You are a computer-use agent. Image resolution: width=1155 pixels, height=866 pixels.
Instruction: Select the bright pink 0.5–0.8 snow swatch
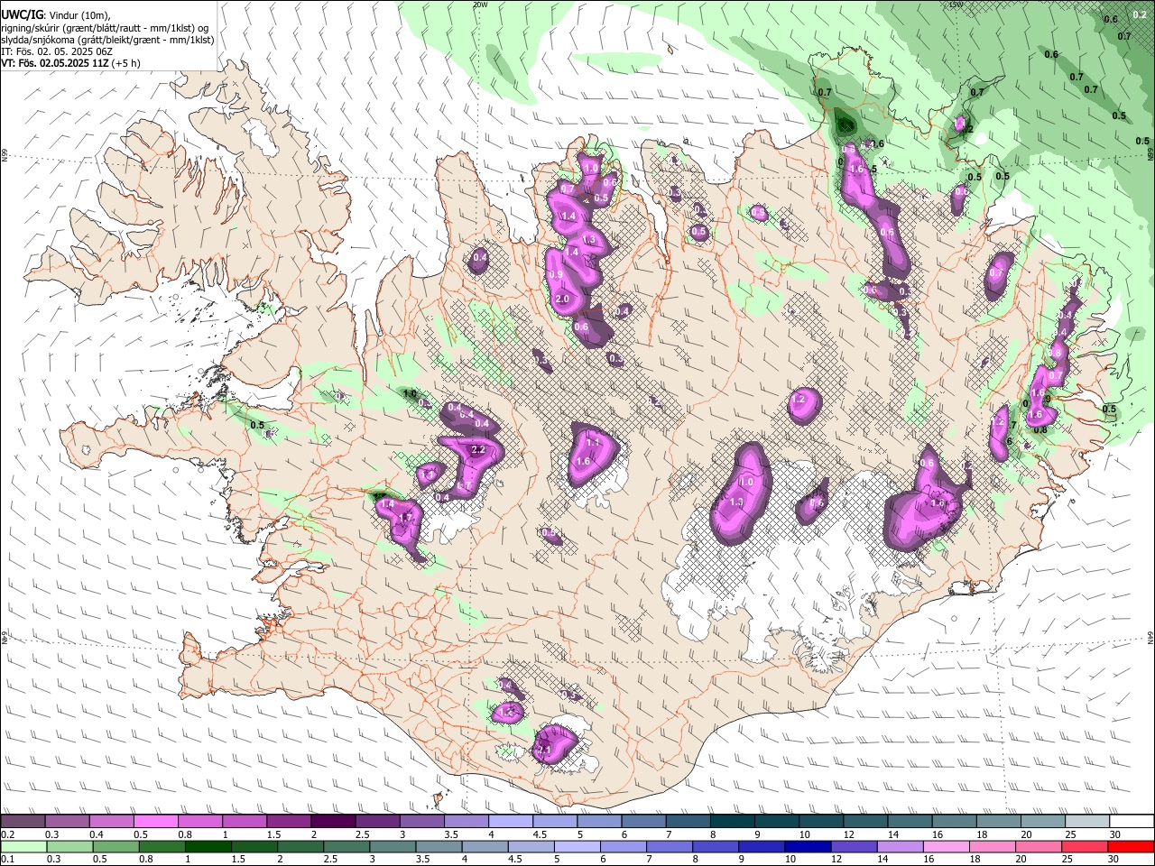(155, 822)
